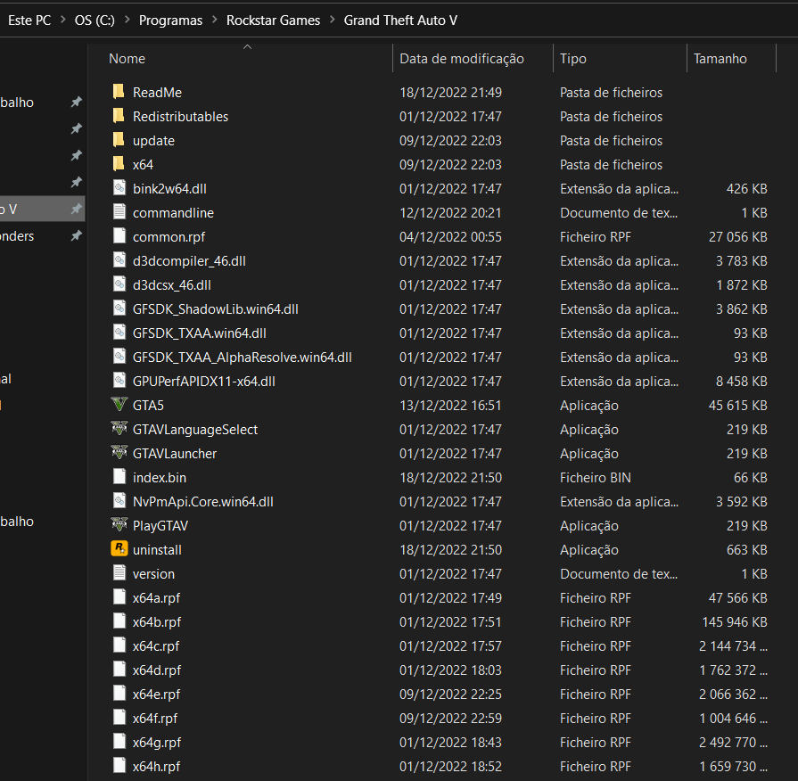Click the bink2w64.dll file icon

pyautogui.click(x=119, y=188)
